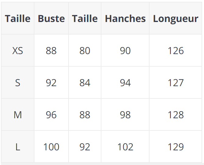This screenshot has width=204, height=165.
Task: Click the L size row label
Action: tap(18, 147)
